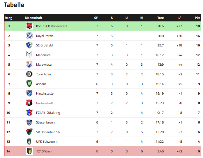Viewport: 203px width, 158px height.
Task: Click the Gartenstadt team crest
Action: tap(29, 103)
